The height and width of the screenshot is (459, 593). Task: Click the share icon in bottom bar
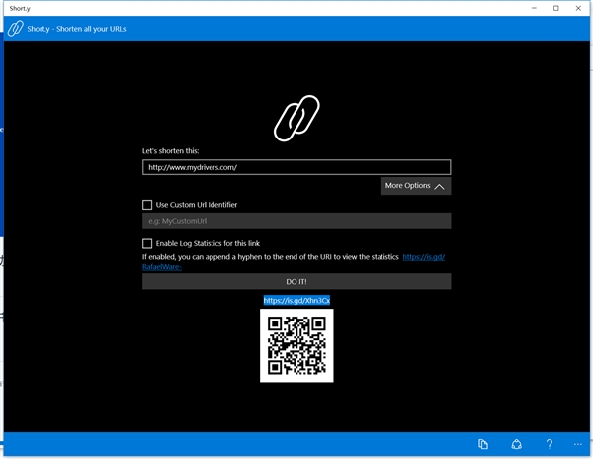click(516, 444)
